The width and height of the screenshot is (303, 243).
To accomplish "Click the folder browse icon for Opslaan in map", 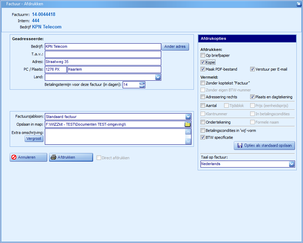I will [x=188, y=125].
